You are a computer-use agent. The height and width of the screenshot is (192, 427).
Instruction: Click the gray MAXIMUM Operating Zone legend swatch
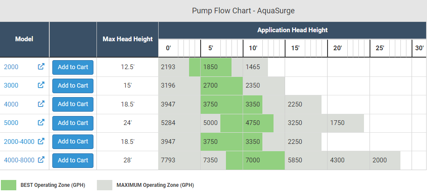(x=105, y=185)
